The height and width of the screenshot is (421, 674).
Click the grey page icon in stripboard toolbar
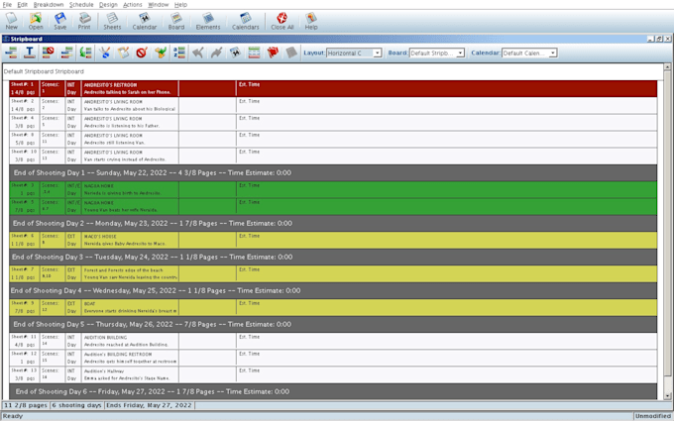[291, 53]
